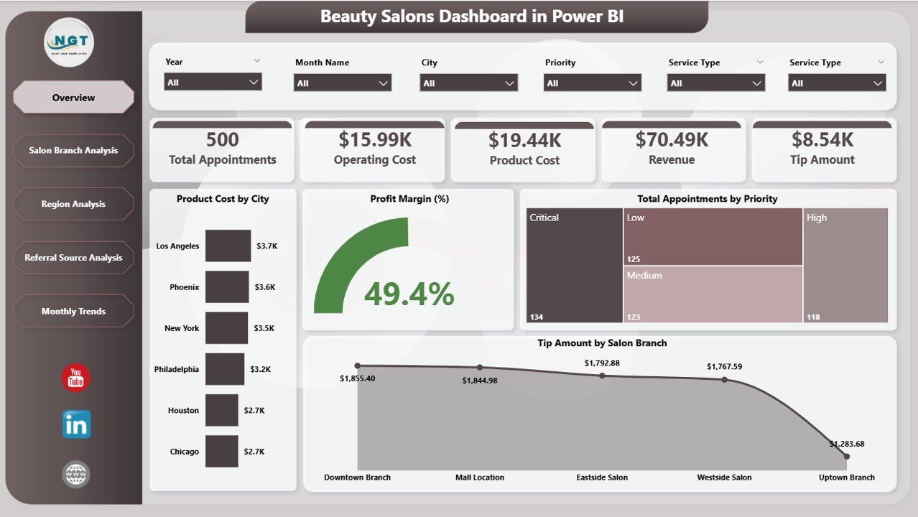
Task: Select the Critical cell in the treemap
Action: pos(575,266)
